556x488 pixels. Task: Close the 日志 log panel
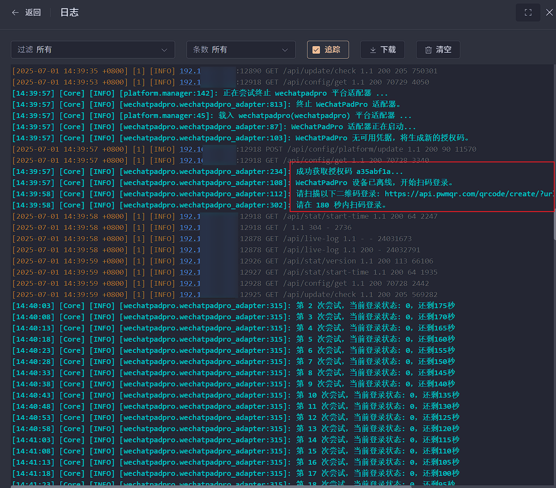click(x=549, y=13)
